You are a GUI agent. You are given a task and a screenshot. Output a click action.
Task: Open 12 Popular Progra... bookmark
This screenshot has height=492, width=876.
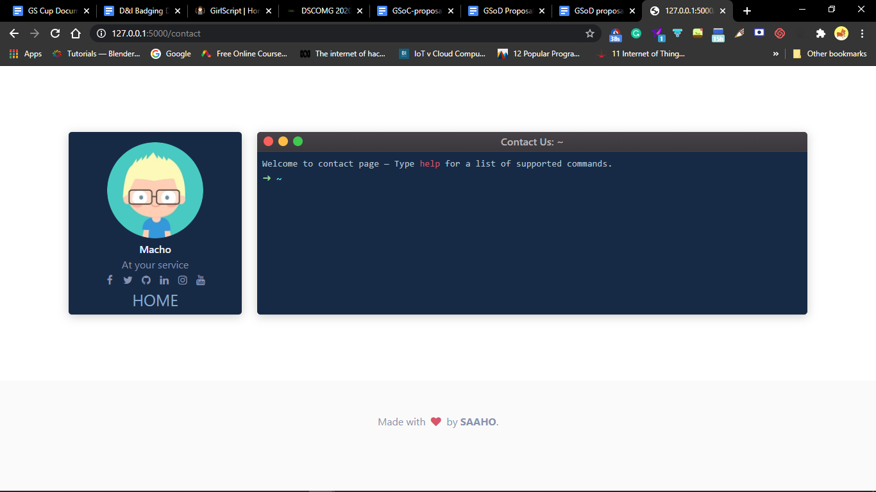[x=539, y=54]
